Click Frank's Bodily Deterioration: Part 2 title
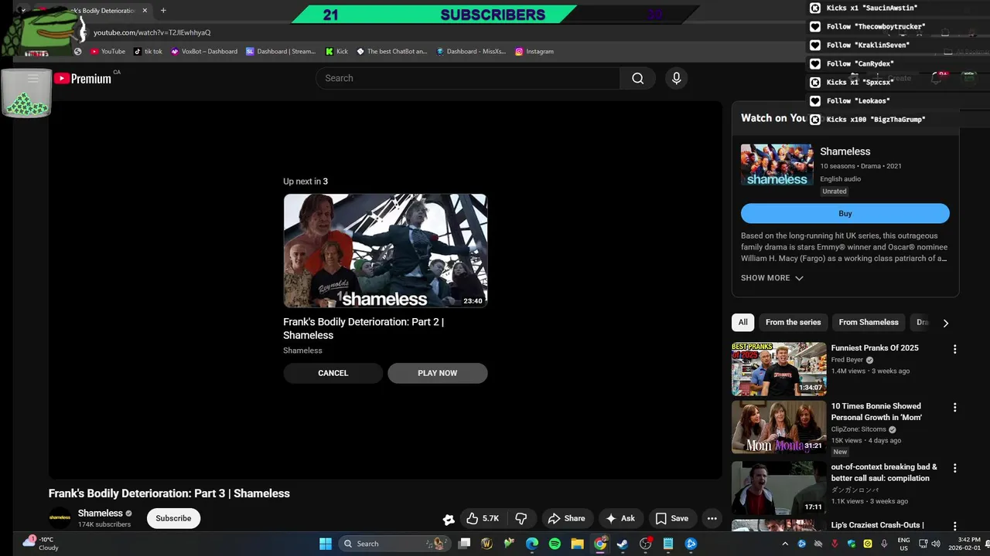 pos(364,328)
